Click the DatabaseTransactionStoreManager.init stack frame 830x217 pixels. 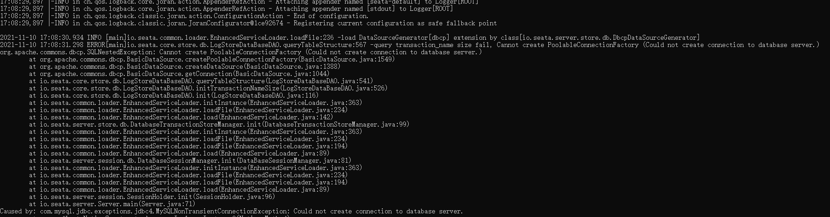click(x=219, y=124)
